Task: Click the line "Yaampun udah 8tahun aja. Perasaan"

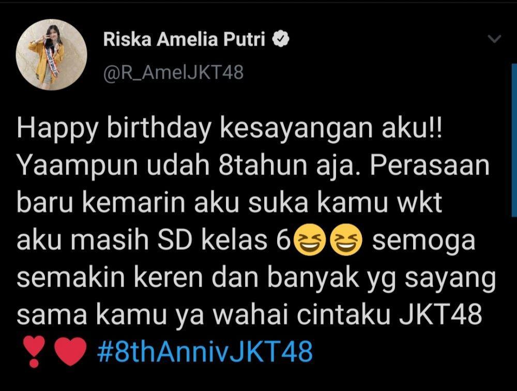Action: 253,166
